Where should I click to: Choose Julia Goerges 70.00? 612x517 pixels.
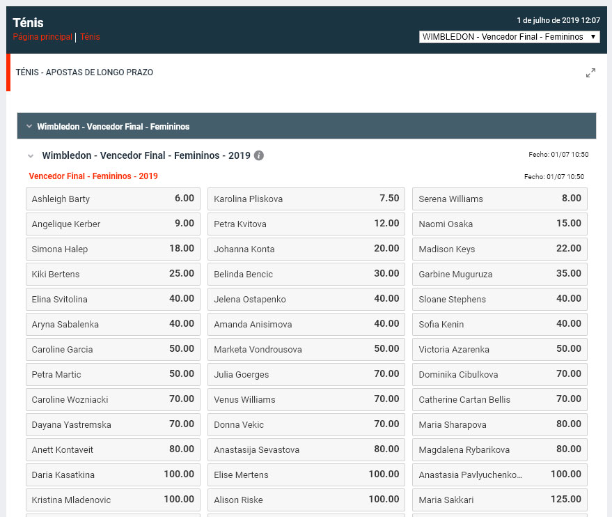click(306, 374)
